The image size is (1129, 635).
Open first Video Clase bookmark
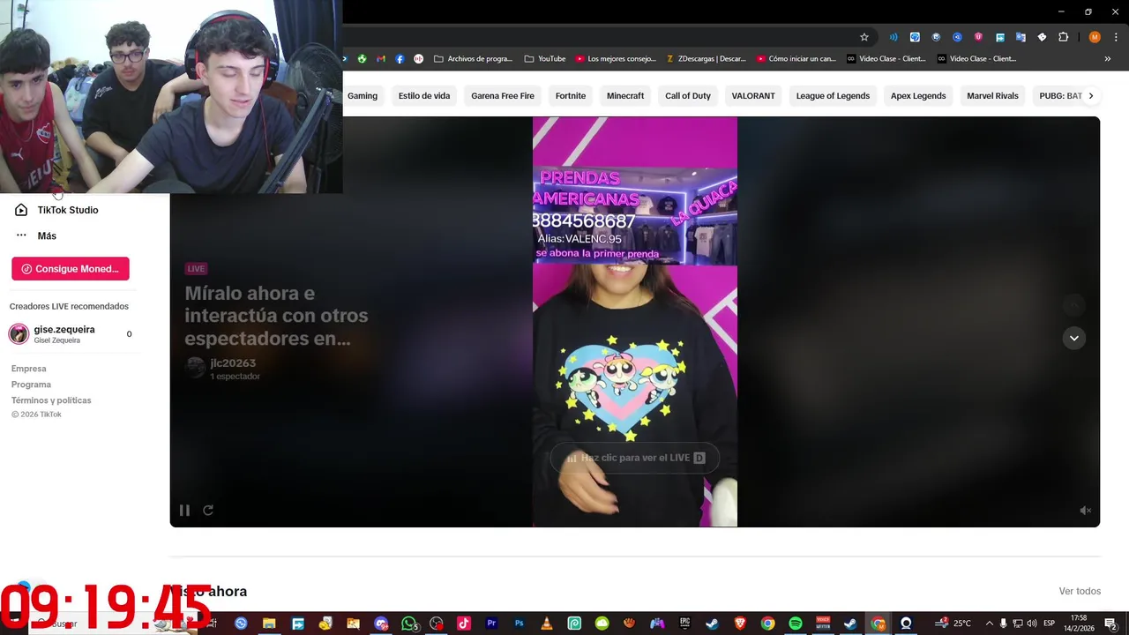[886, 59]
